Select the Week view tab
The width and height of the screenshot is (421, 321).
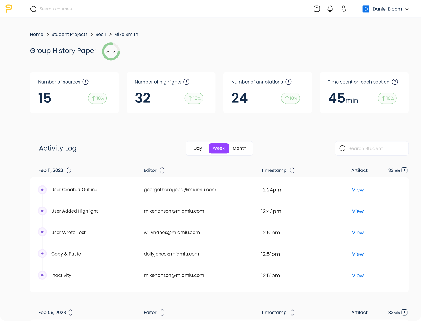[x=219, y=148]
